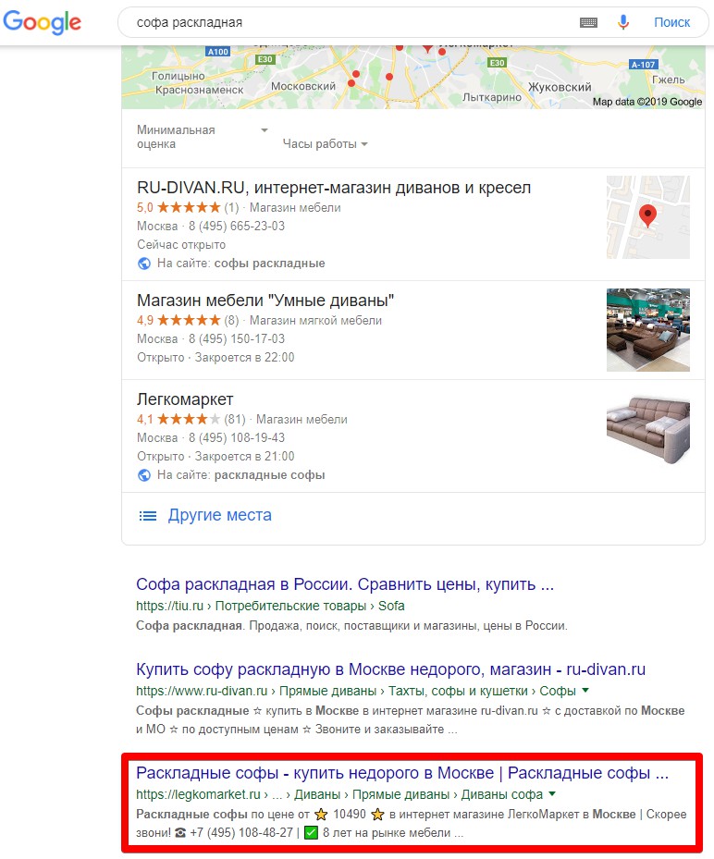The height and width of the screenshot is (859, 714).
Task: Click the Поиск search button
Action: tap(671, 22)
